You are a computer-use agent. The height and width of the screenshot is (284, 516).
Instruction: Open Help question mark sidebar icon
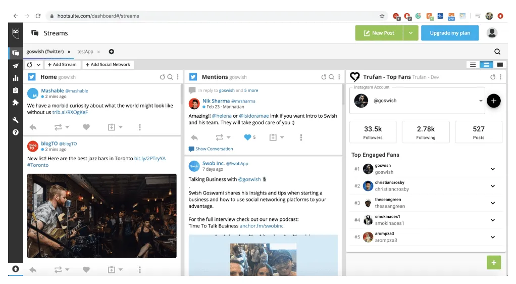pos(16,132)
